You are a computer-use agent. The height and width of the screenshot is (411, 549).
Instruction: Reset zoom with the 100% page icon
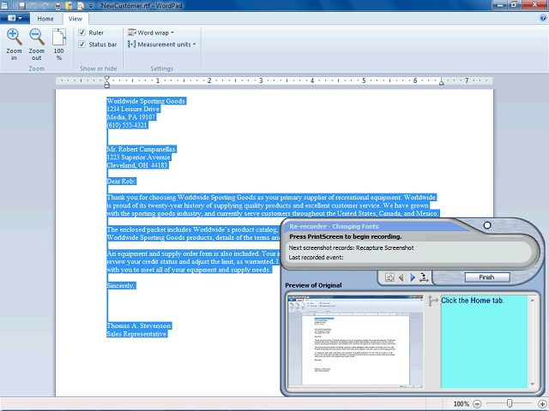[x=59, y=37]
